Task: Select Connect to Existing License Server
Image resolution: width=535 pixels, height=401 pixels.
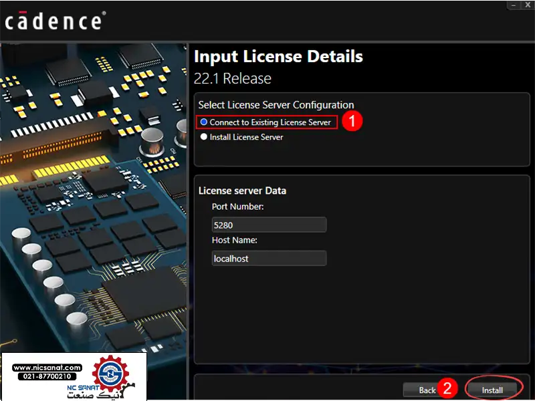Action: pos(204,122)
